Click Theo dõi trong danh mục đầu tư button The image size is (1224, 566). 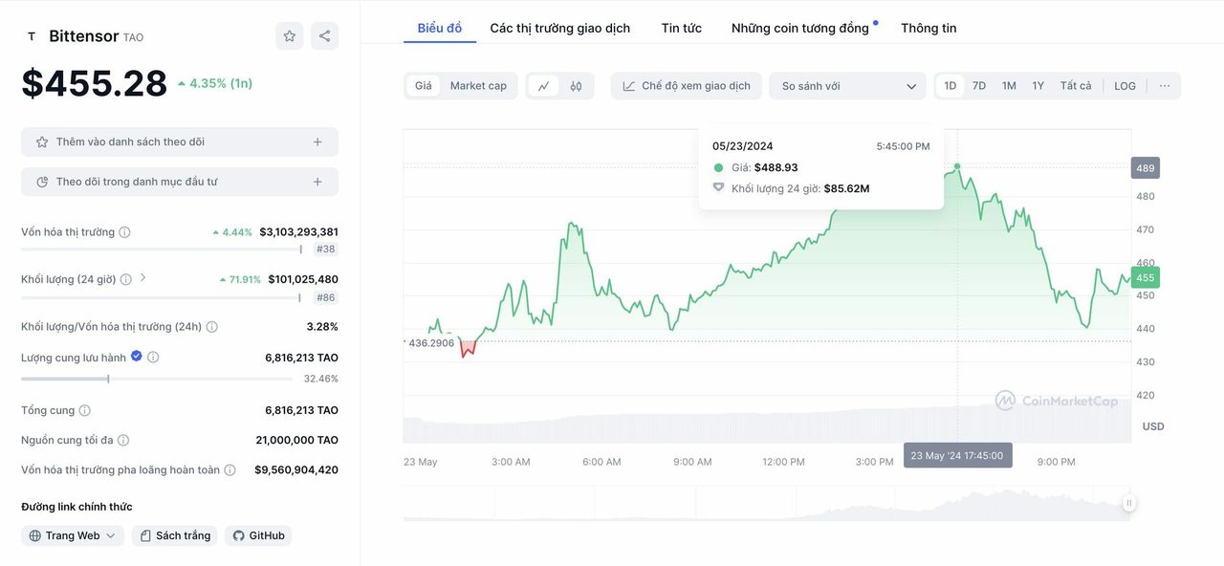[x=180, y=182]
